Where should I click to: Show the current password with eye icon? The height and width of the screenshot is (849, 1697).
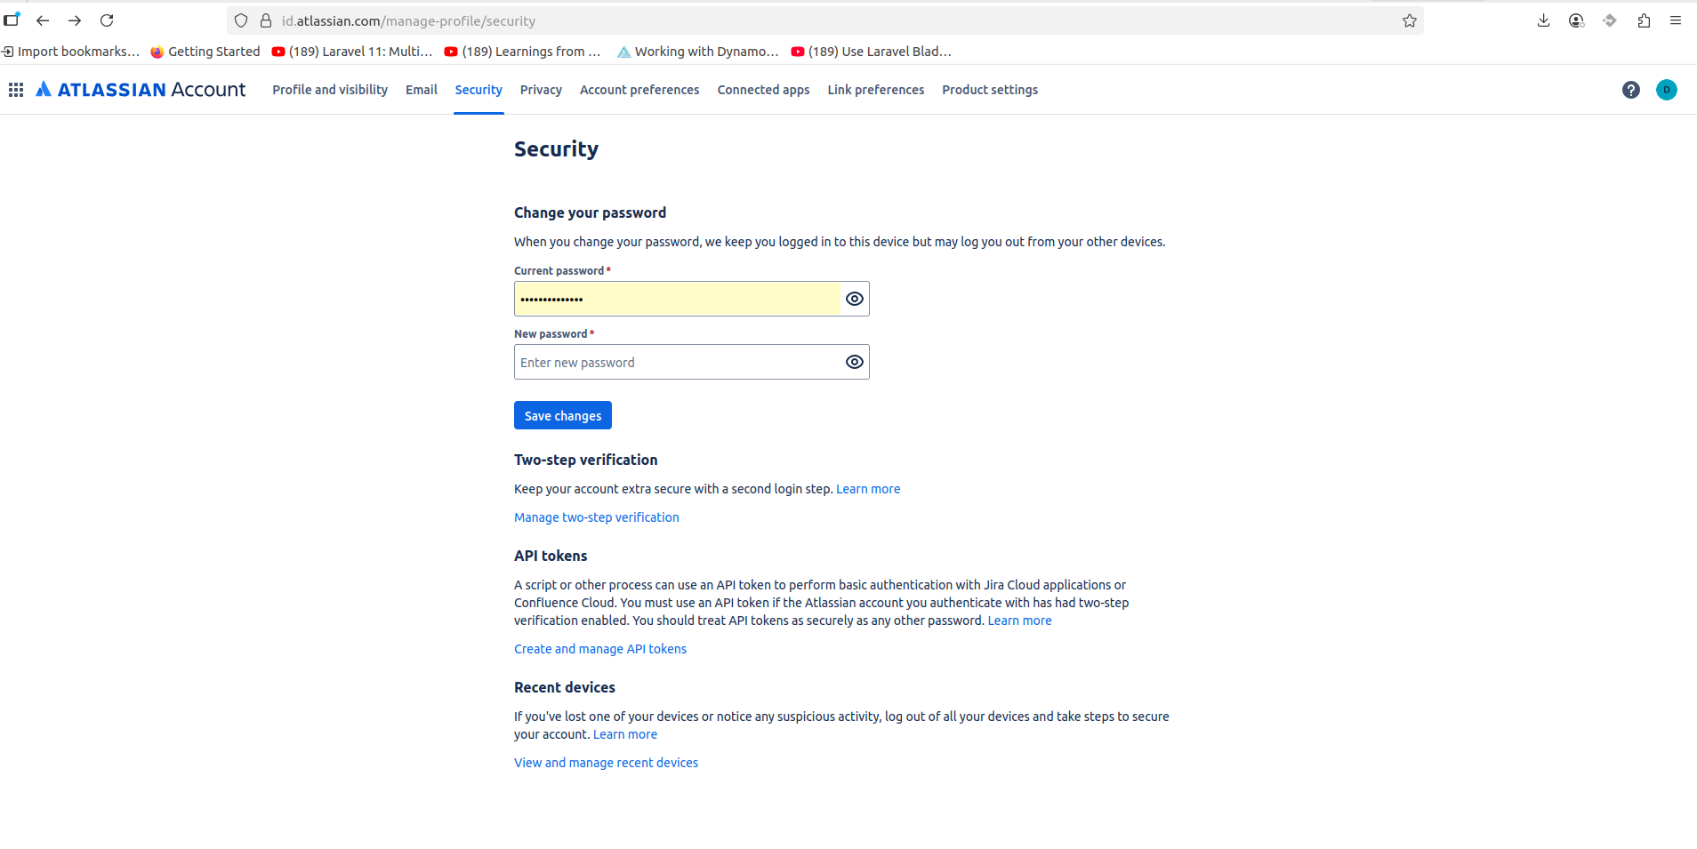pos(854,299)
